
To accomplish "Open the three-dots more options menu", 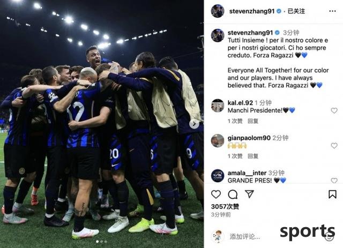I will [x=332, y=11].
